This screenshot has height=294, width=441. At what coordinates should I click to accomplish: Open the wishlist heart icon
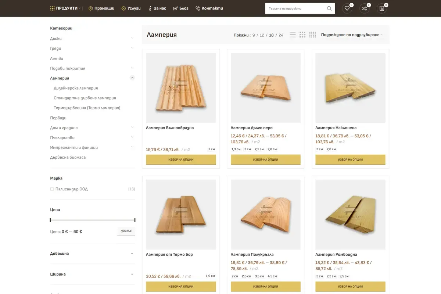coord(347,8)
